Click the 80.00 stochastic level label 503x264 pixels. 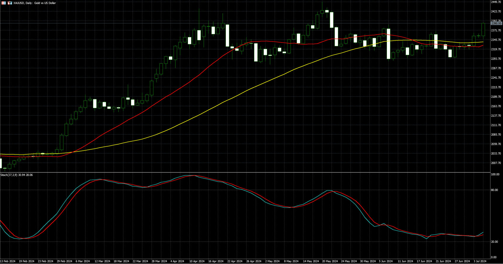[494, 190]
